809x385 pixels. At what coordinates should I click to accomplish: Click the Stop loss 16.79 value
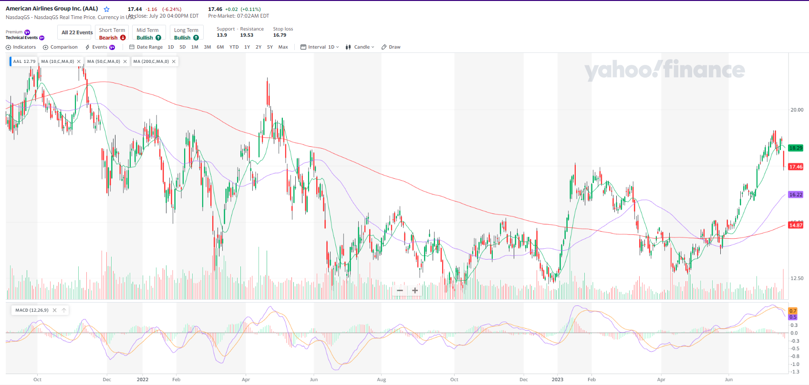(x=280, y=35)
